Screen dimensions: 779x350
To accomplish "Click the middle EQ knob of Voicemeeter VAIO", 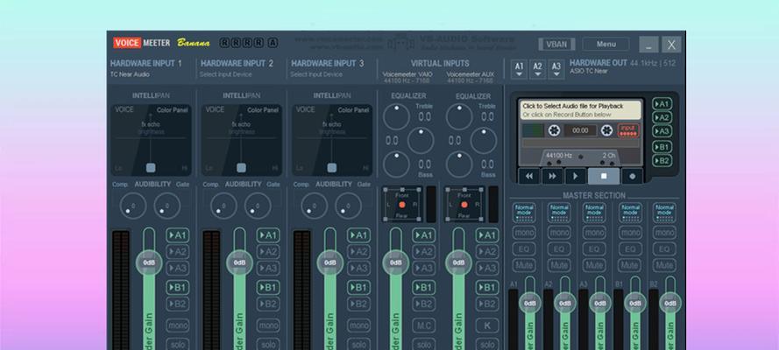I will 421,141.
